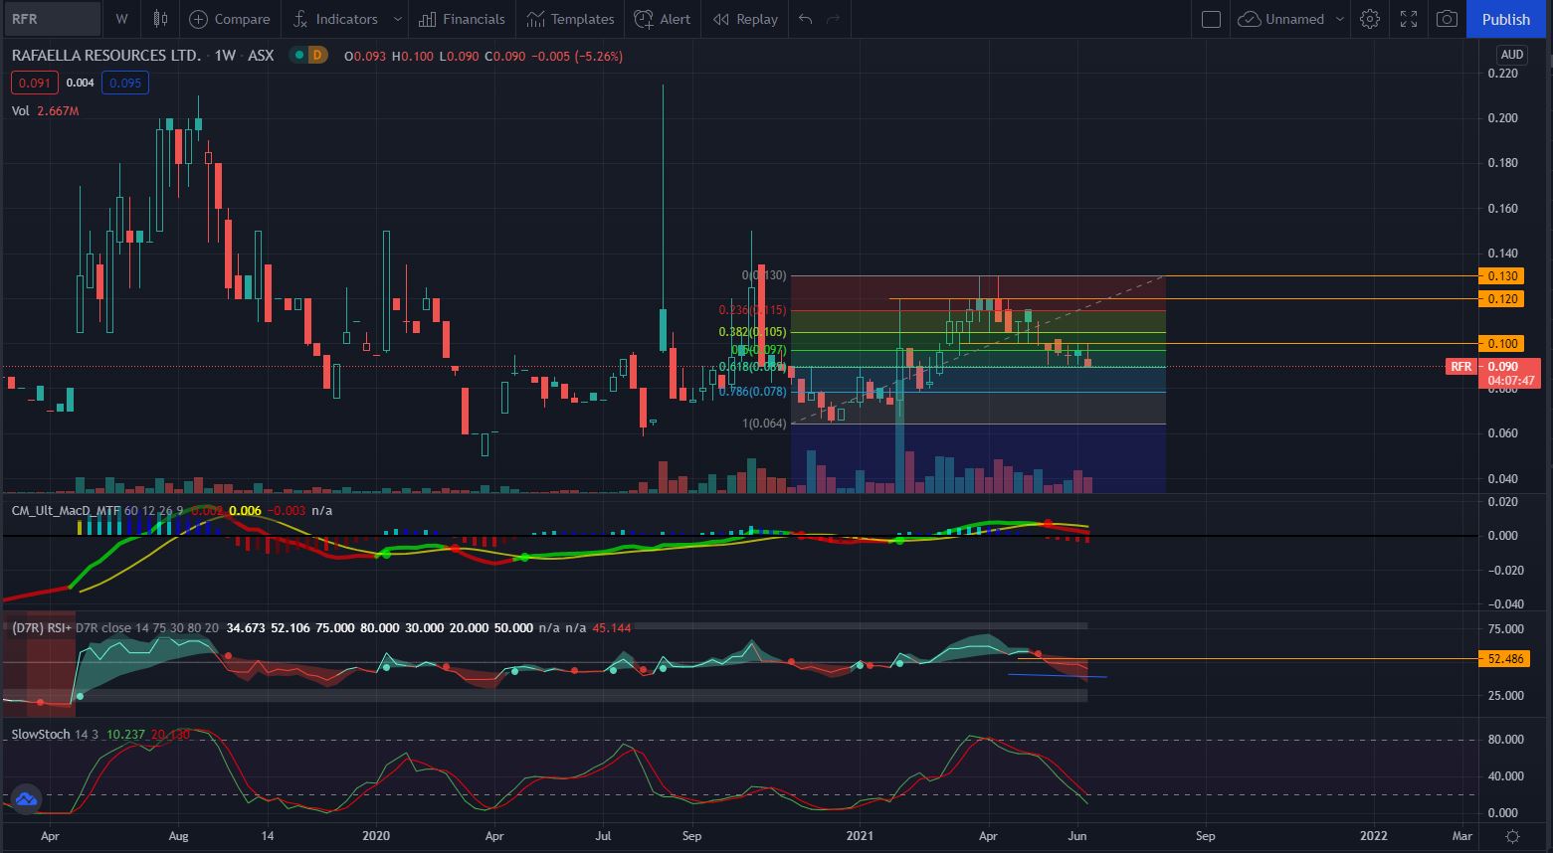
Task: Click Compare to add a symbol
Action: [x=230, y=19]
